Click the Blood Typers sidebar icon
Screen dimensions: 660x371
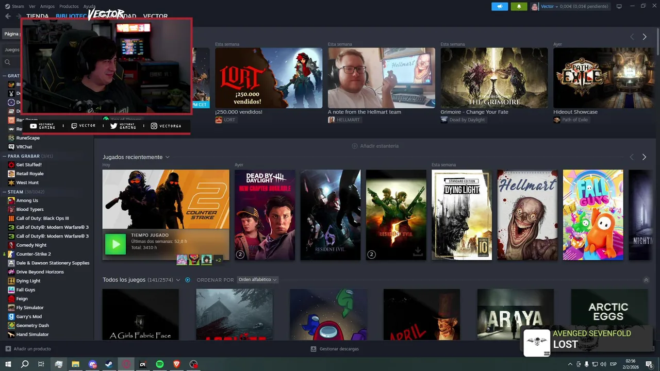pos(11,209)
